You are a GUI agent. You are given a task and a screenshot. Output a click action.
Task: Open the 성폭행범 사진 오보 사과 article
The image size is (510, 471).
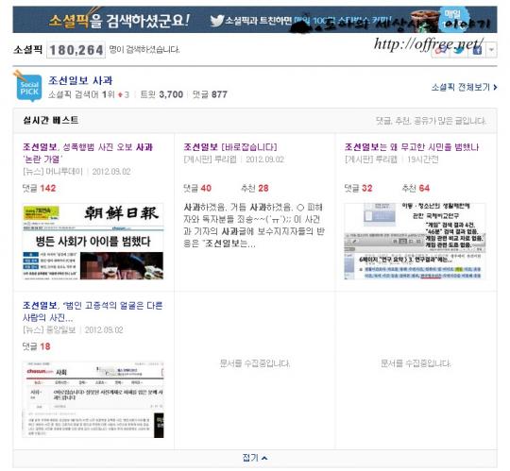tap(88, 153)
